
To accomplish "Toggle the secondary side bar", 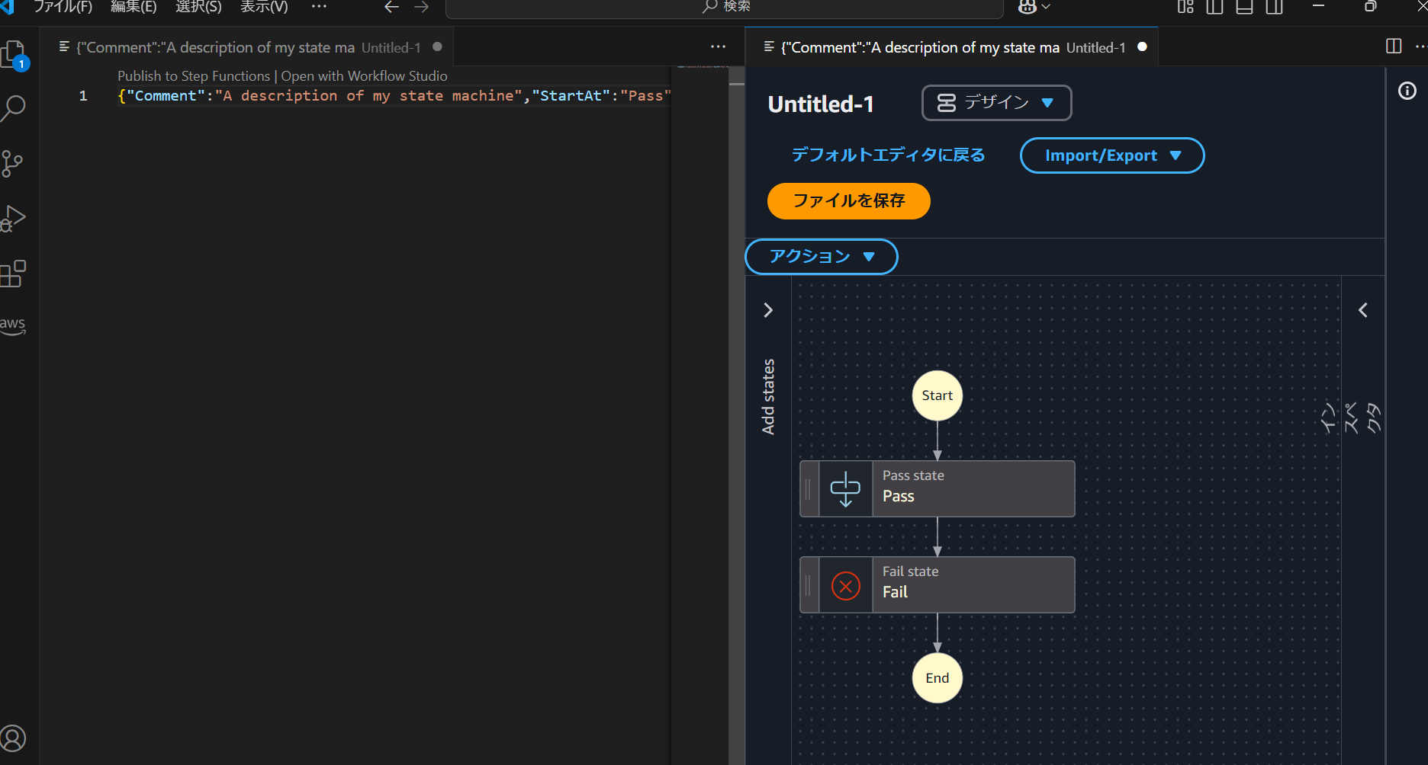I will pyautogui.click(x=1274, y=7).
